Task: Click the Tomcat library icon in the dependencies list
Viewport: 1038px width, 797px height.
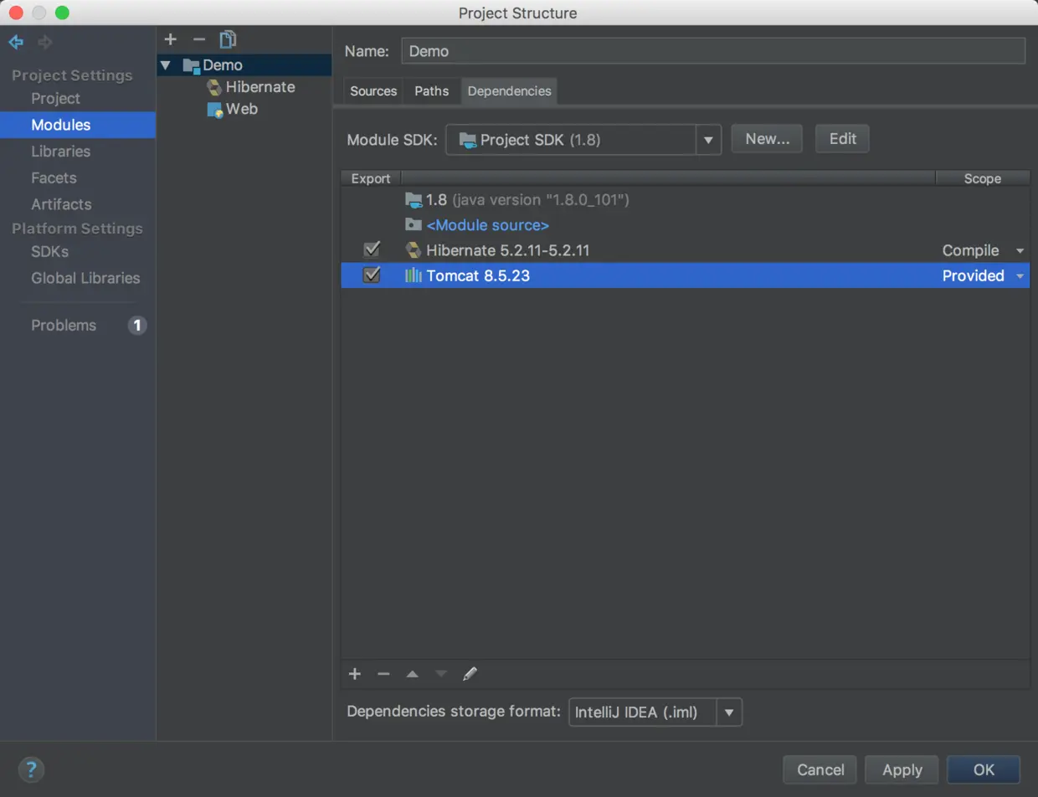Action: [x=414, y=275]
